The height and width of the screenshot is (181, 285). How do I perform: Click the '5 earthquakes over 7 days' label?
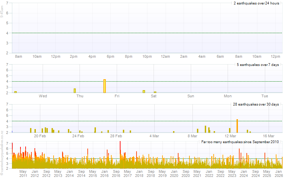tap(258, 65)
